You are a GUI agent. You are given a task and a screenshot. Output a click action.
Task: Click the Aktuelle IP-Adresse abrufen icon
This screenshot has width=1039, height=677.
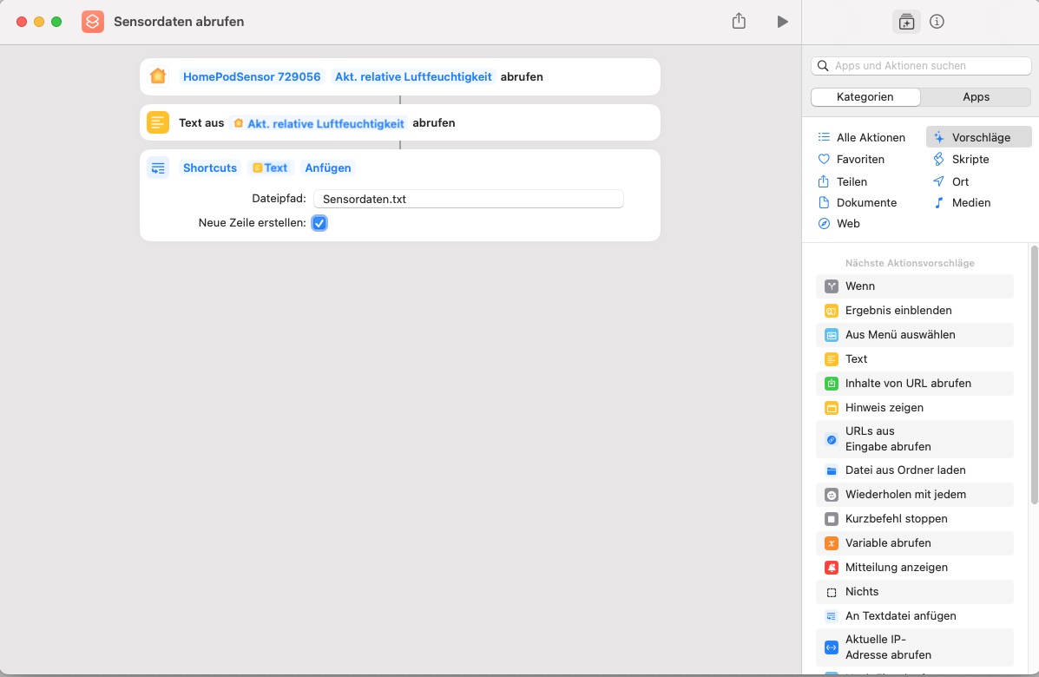pyautogui.click(x=831, y=647)
